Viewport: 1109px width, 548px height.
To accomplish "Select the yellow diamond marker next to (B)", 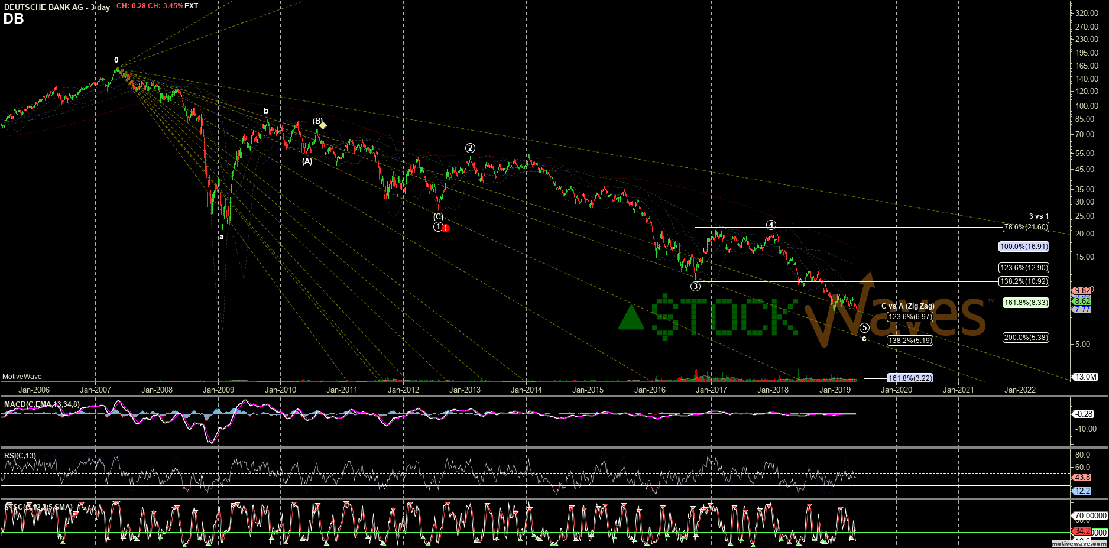I will pyautogui.click(x=323, y=125).
